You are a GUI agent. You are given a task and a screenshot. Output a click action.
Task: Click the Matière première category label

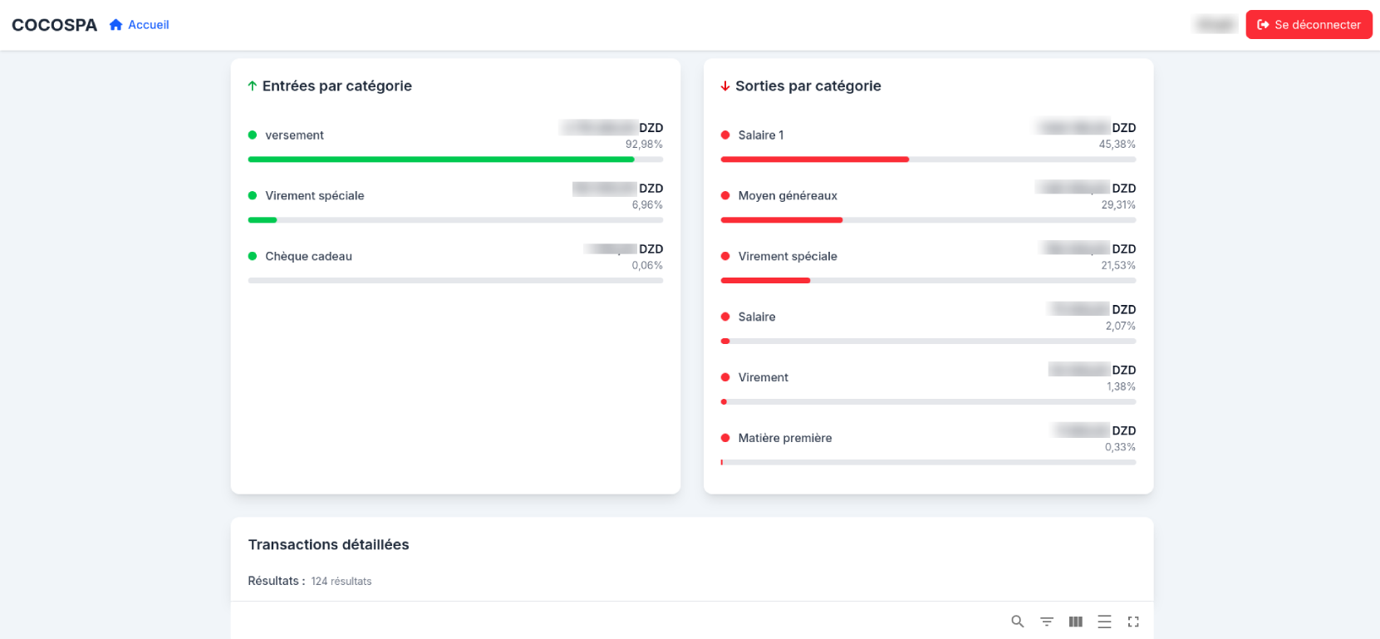coord(784,438)
